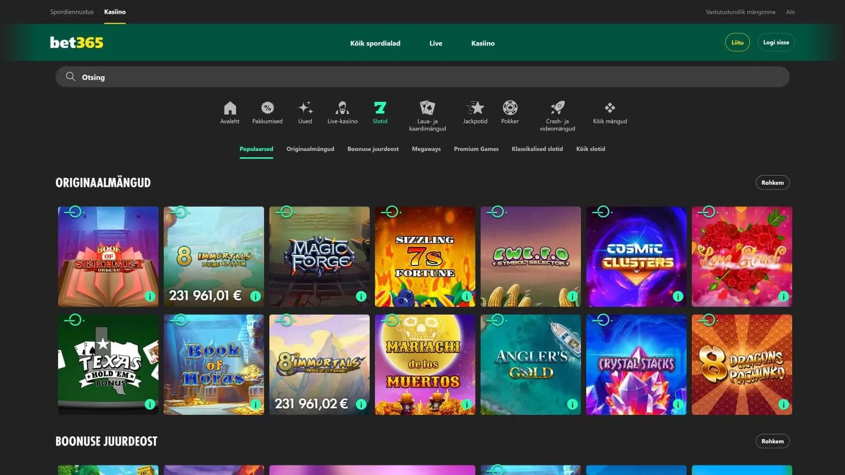Screen dimensions: 845x475
Task: Show info for Love Struck
Action: pyautogui.click(x=784, y=297)
